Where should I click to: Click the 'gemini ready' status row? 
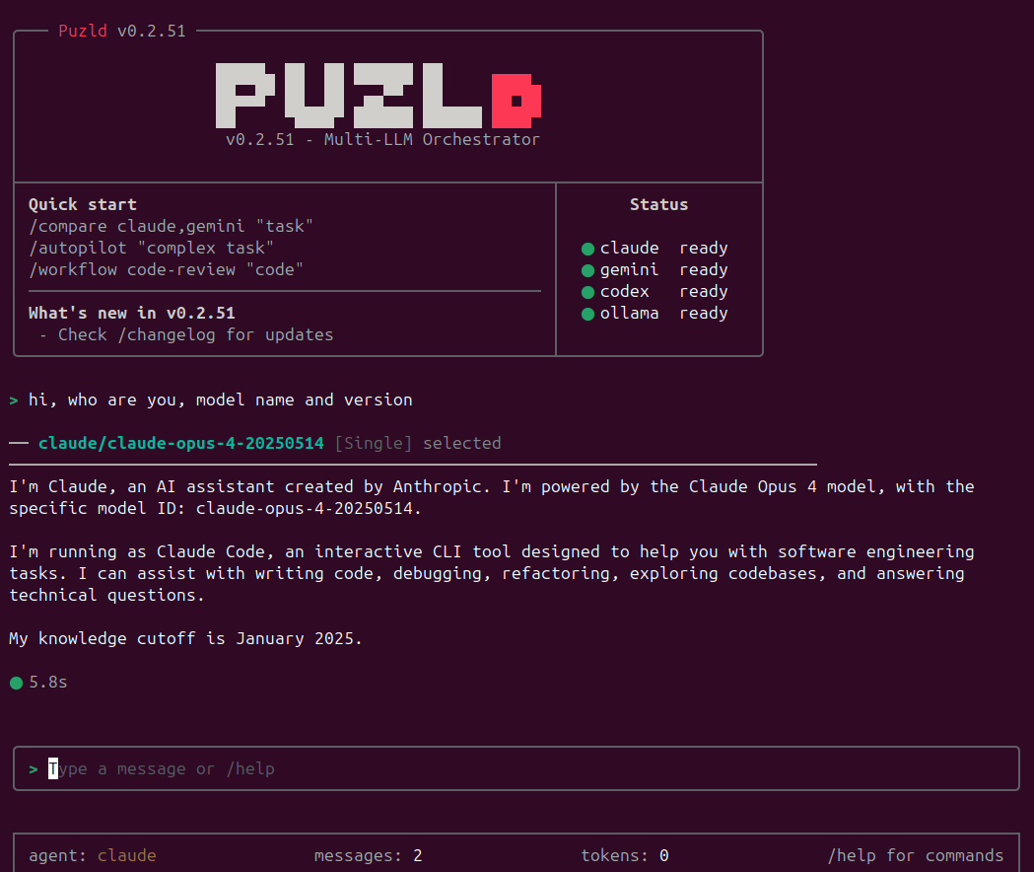point(655,270)
